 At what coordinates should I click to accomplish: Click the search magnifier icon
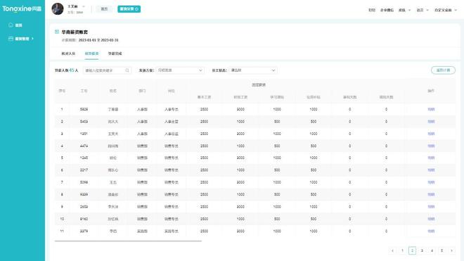click(x=127, y=70)
